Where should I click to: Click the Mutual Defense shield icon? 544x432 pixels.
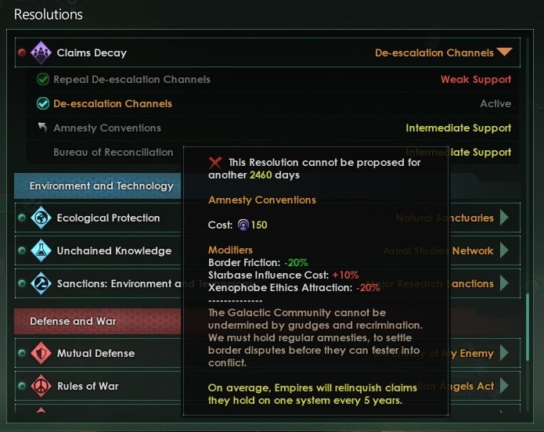tap(41, 354)
